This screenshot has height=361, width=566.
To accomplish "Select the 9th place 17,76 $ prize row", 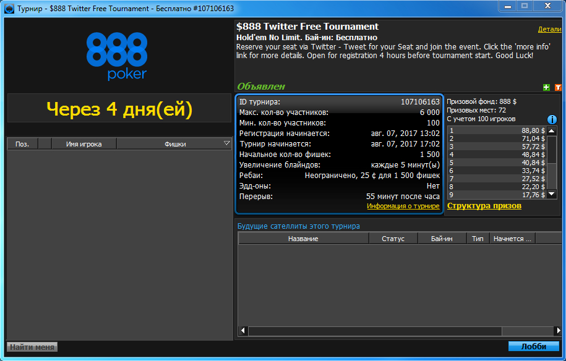I will tap(497, 195).
